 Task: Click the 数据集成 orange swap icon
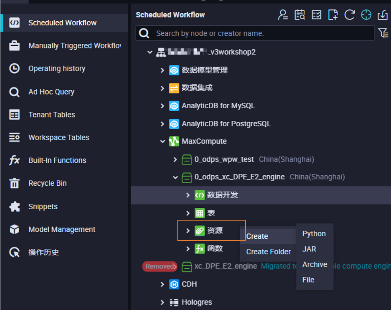tap(174, 88)
